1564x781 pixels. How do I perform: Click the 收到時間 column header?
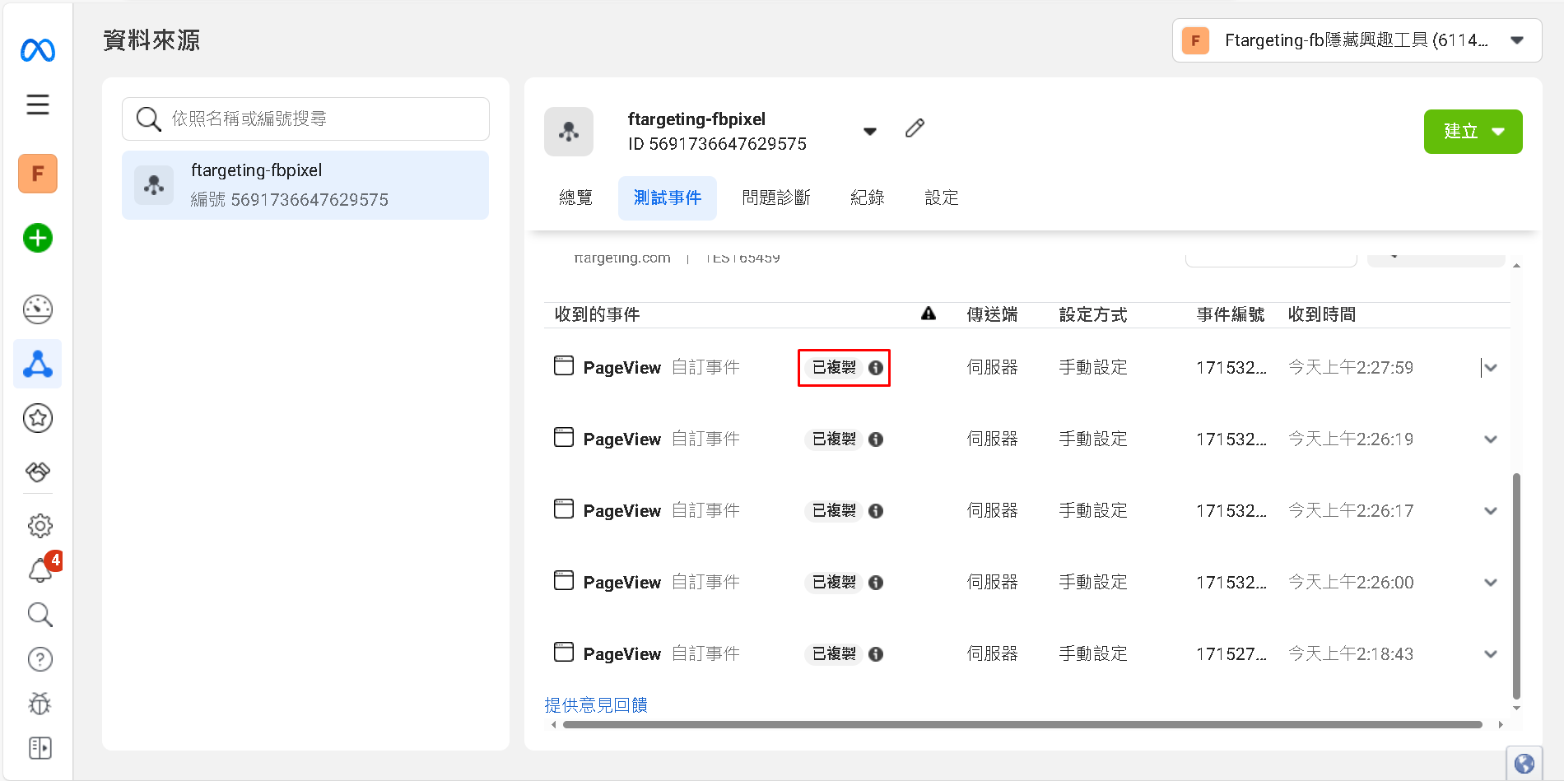click(x=1322, y=314)
